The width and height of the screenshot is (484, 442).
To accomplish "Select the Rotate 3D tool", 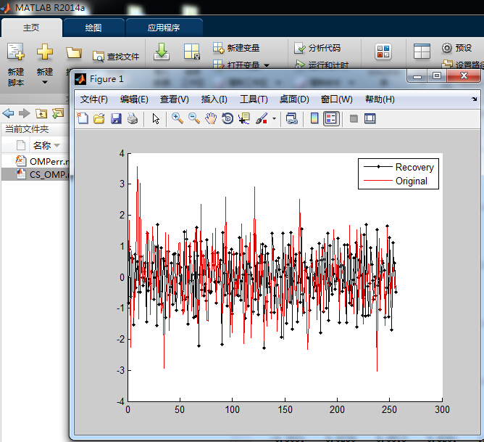I will click(x=228, y=119).
